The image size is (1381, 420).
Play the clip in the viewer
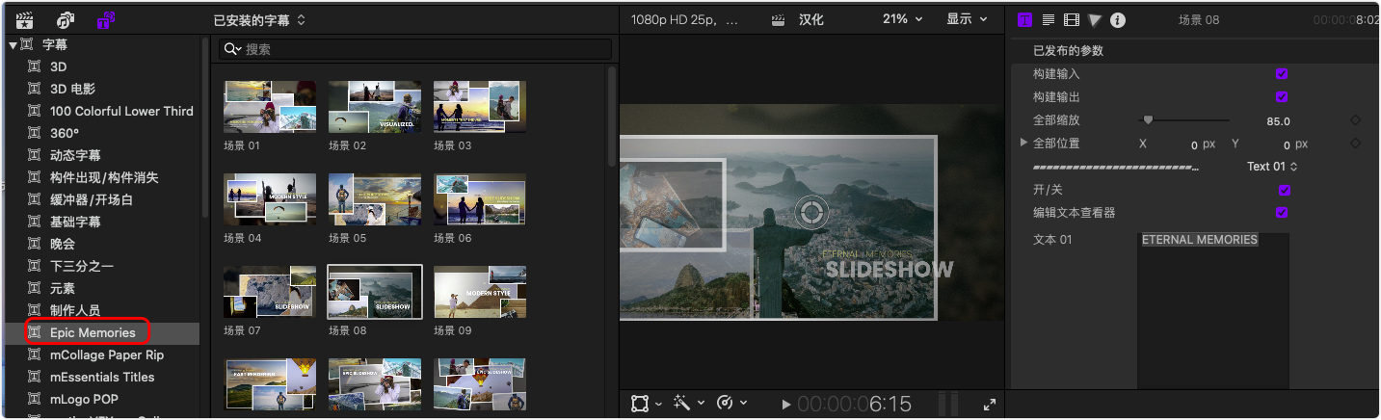pyautogui.click(x=786, y=405)
